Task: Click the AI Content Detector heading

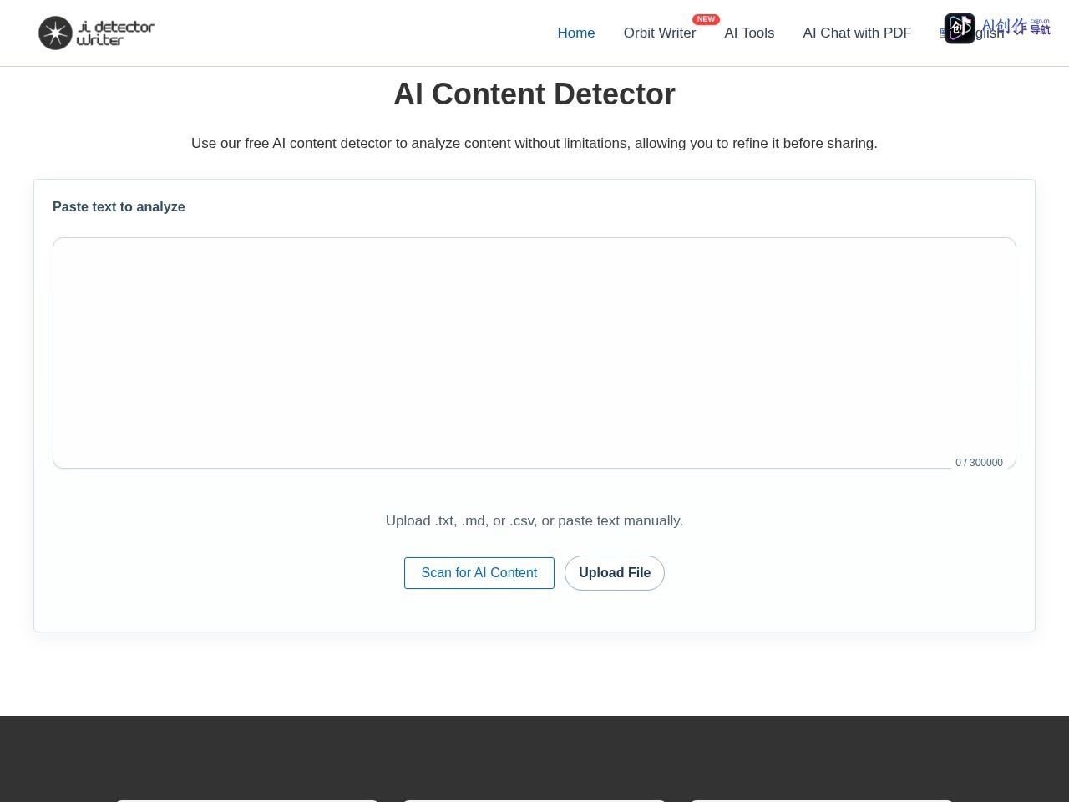Action: point(534,94)
